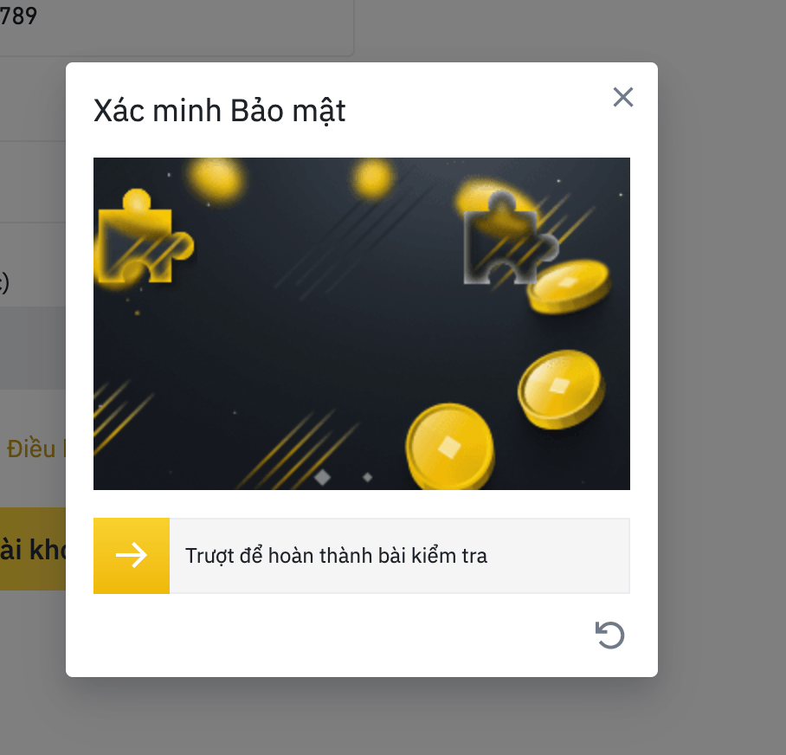Click the gold coin beside puzzle slot
Image resolution: width=786 pixels, height=755 pixels.
(x=569, y=287)
